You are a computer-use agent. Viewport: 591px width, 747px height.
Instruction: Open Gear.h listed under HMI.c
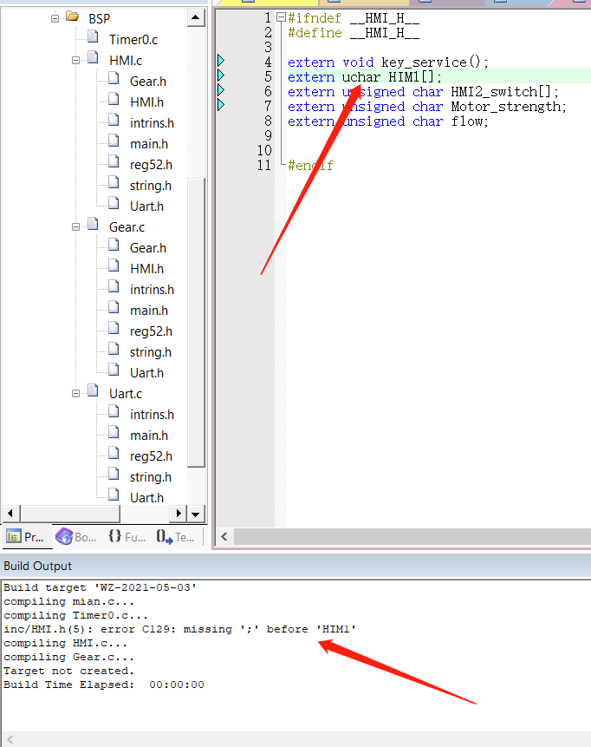click(148, 82)
